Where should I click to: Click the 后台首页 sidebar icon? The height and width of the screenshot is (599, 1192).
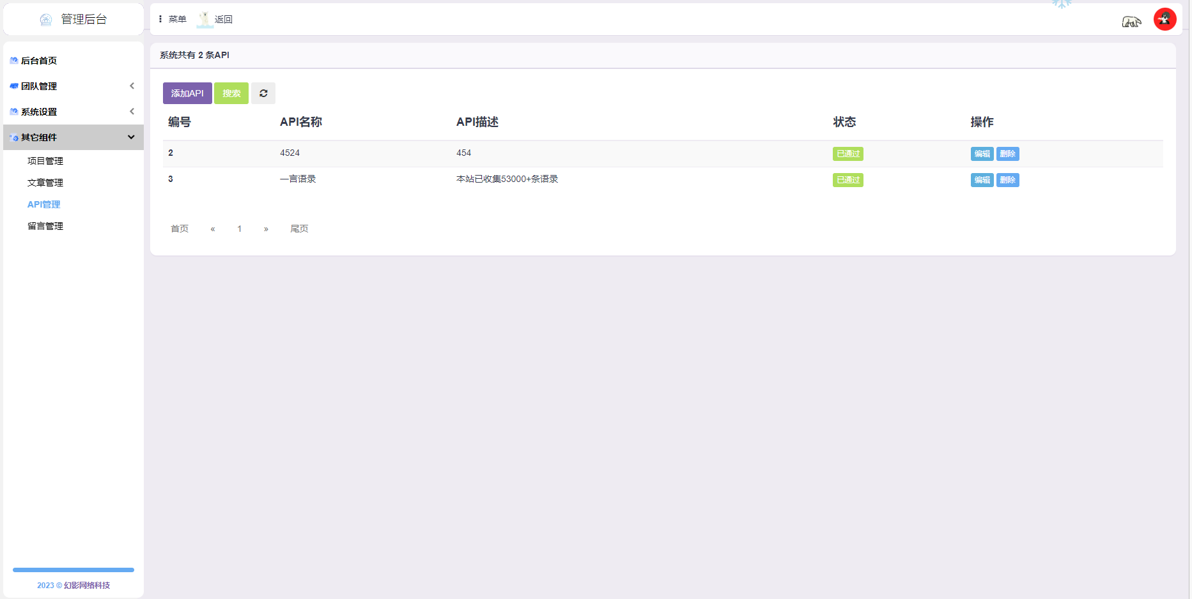point(13,61)
